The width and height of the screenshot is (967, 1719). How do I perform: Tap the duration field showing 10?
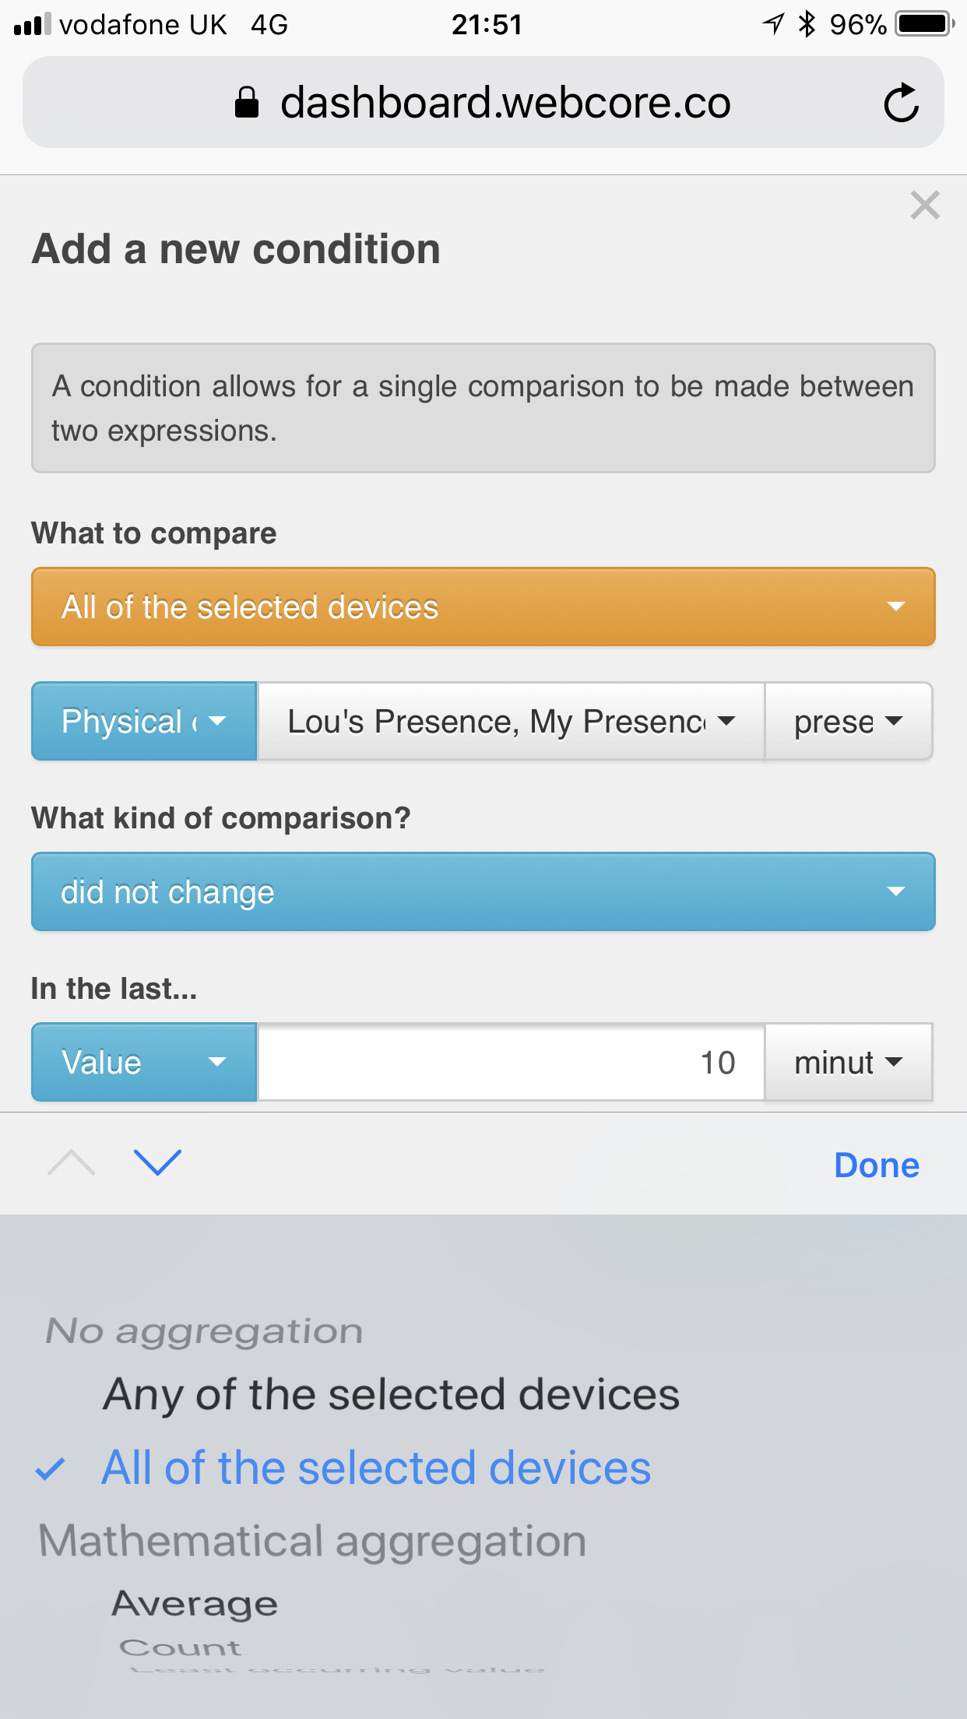[x=511, y=1062]
